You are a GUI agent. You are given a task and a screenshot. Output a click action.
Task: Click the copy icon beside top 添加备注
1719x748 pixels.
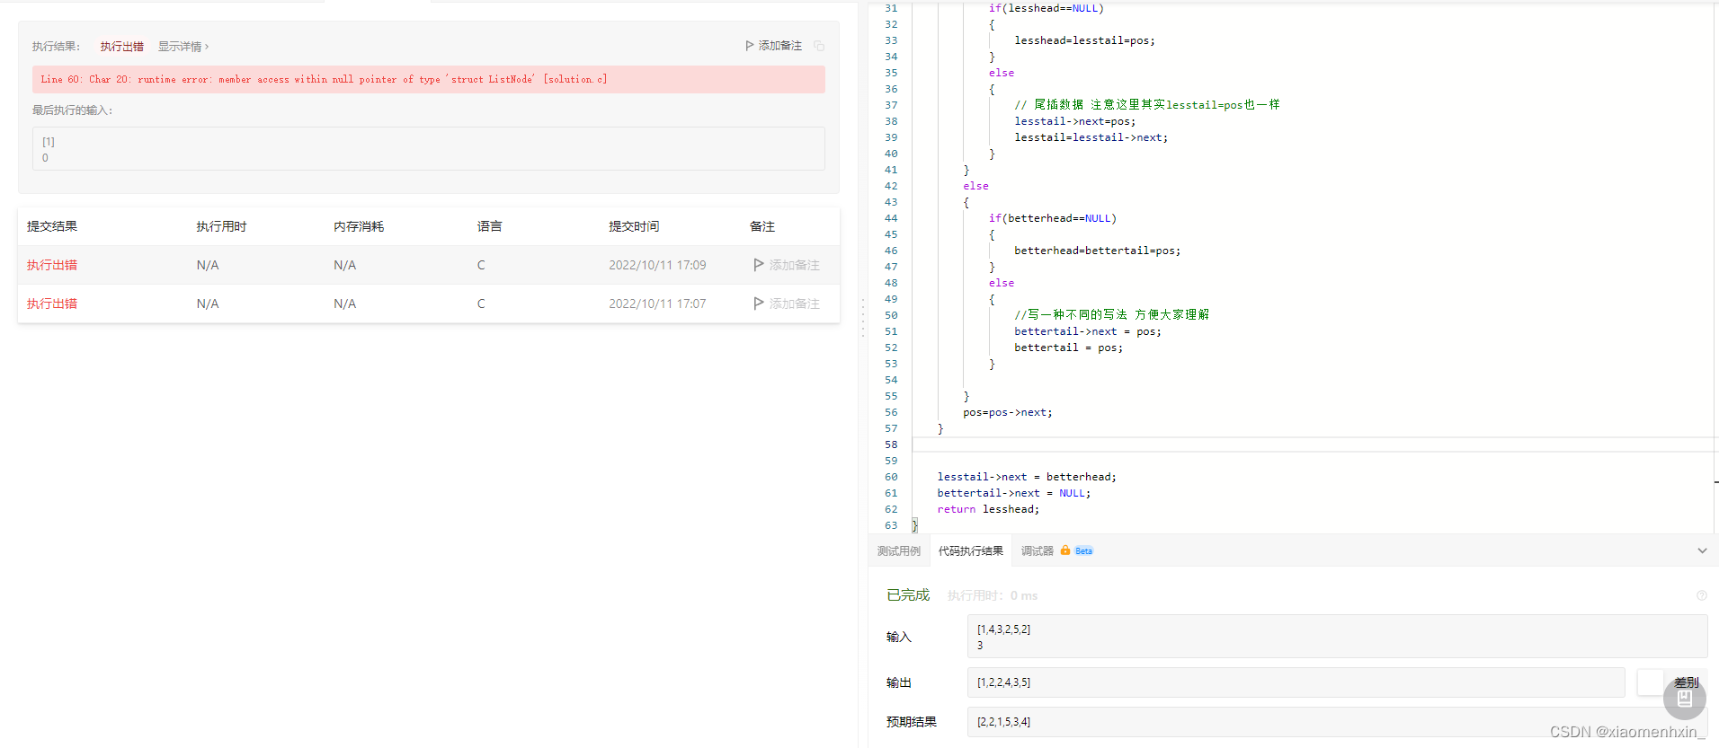pos(819,46)
